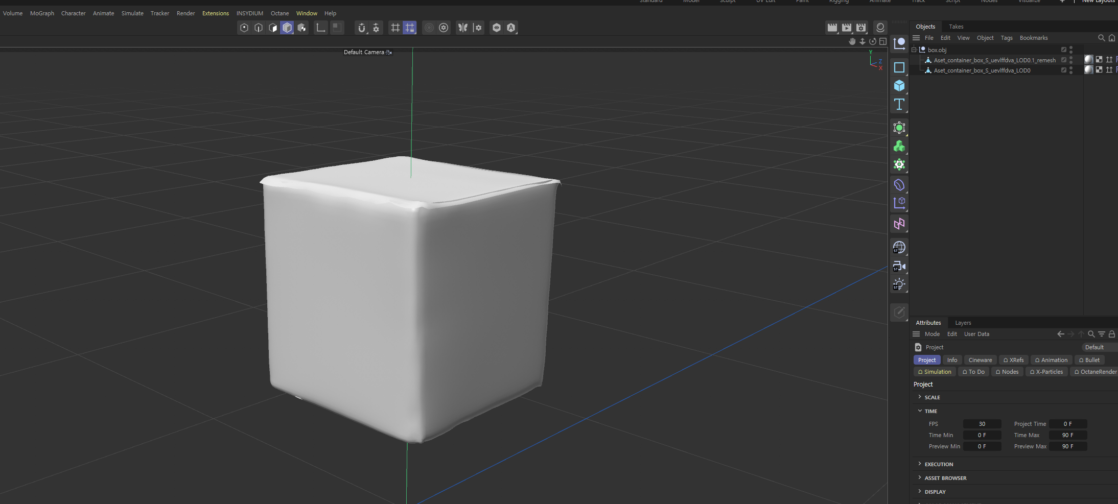Switch to the Layers tab

coord(963,323)
